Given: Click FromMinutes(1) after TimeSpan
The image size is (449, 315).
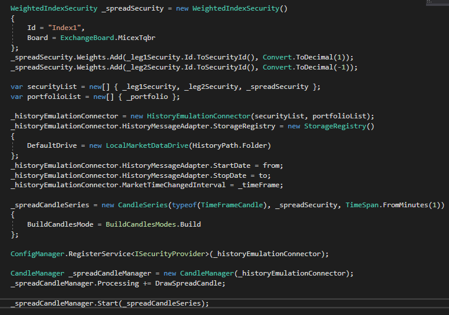Looking at the screenshot, I should 411,205.
